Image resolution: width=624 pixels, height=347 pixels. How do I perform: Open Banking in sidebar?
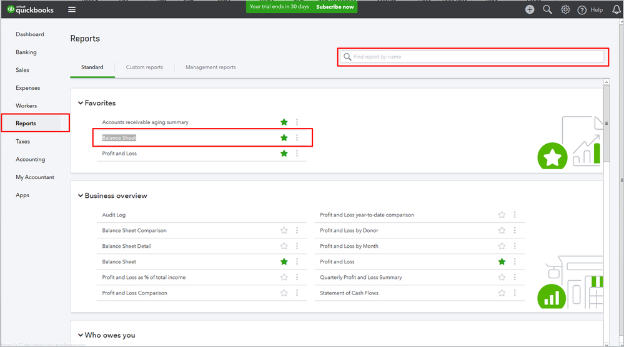26,52
